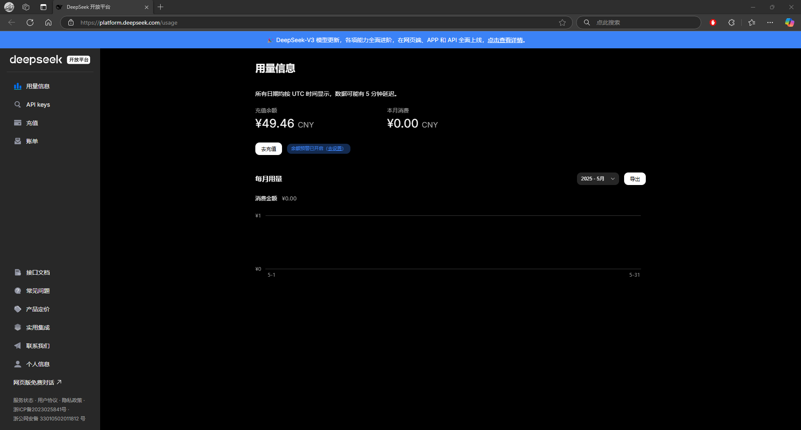Open 用量信息 bar chart icon in sidebar
The height and width of the screenshot is (430, 801).
18,86
